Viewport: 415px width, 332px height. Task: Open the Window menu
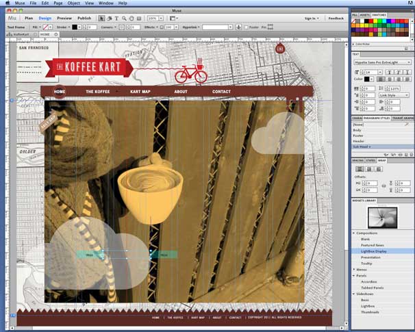[106, 3]
